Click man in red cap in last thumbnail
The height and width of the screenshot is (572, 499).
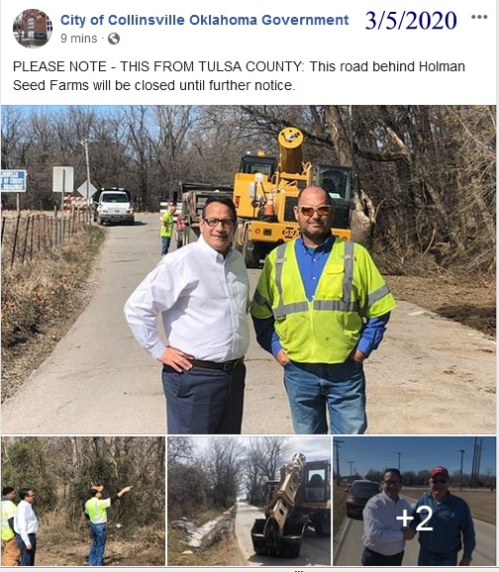(444, 517)
